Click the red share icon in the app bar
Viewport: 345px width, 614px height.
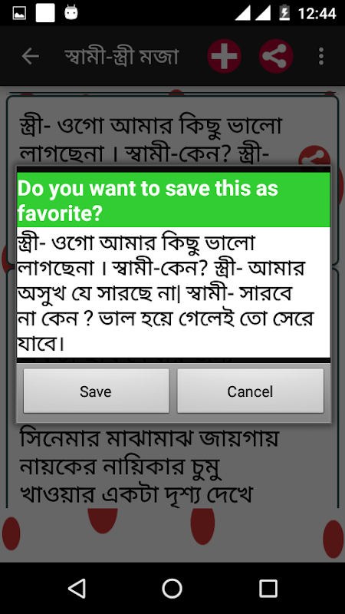click(276, 56)
